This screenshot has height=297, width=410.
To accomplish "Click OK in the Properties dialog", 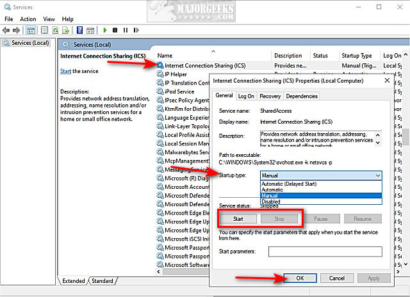I will 300,278.
